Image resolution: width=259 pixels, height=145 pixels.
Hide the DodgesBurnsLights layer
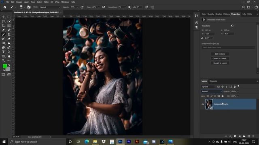203,104
